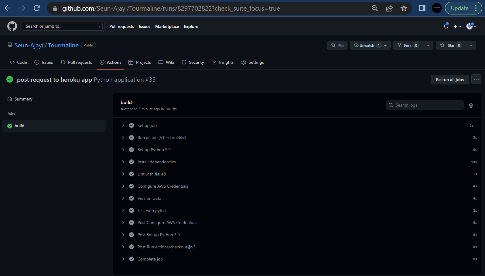Switch to the Projects tab
This screenshot has width=485, height=276.
140,62
